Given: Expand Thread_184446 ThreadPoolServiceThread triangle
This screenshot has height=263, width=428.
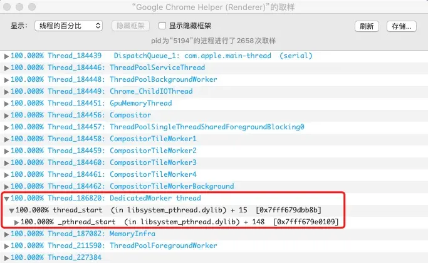Looking at the screenshot, I should coord(6,68).
